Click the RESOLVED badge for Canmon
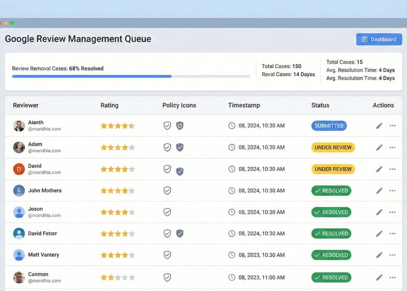Screen dimensions: 407x291 [x=331, y=277]
